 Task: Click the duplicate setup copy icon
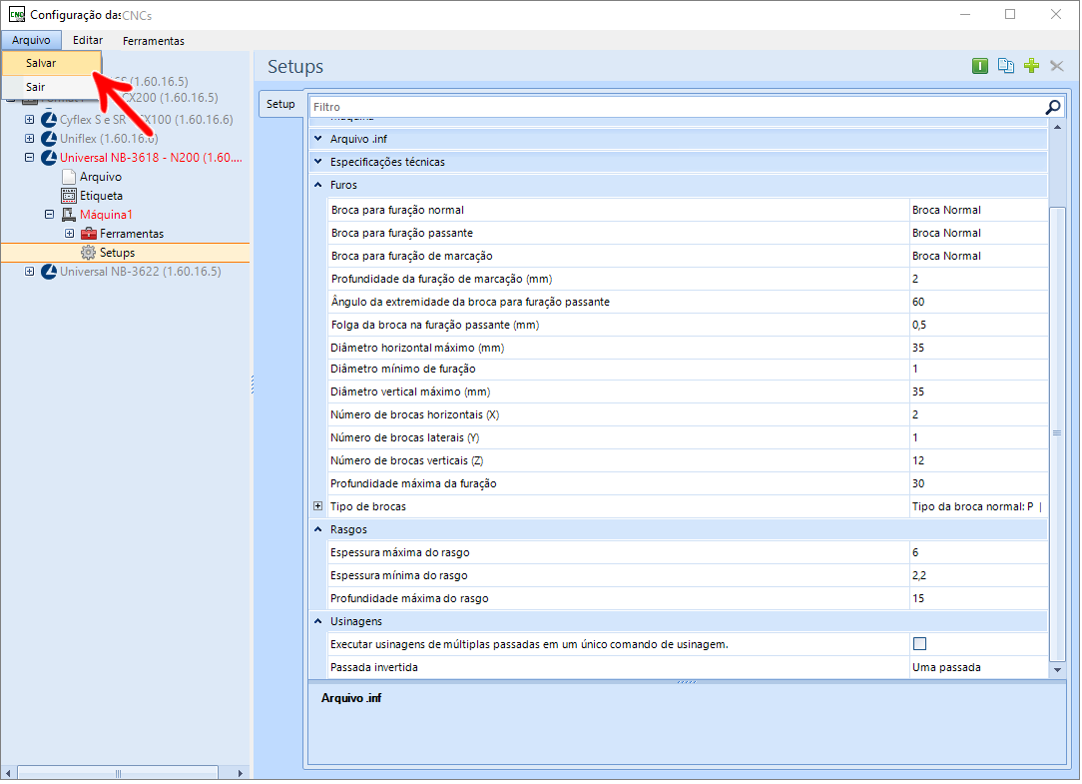(x=1006, y=66)
